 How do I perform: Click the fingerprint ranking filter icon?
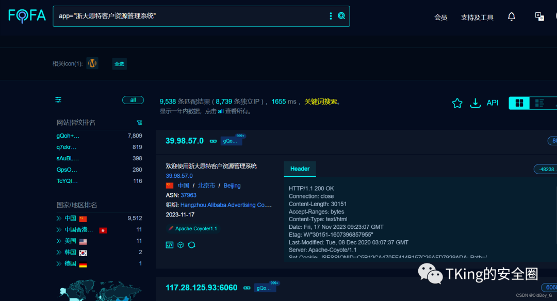[x=139, y=123]
